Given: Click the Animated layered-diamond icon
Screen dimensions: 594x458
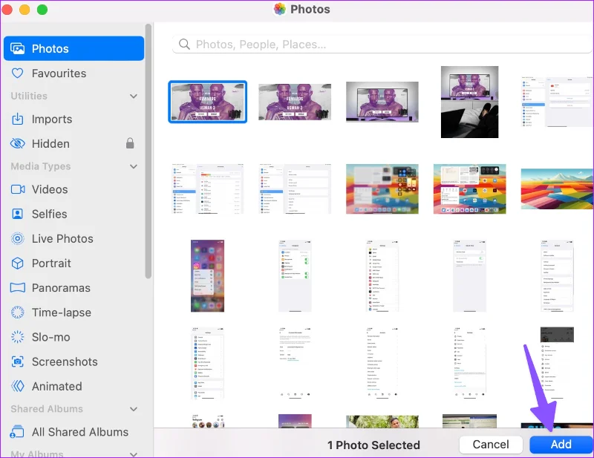Looking at the screenshot, I should click(17, 386).
